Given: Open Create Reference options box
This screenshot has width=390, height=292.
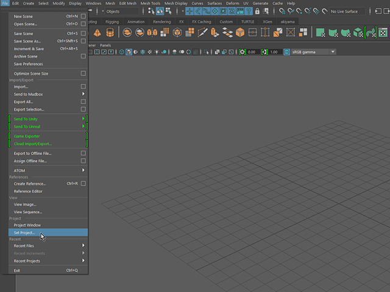Looking at the screenshot, I should pyautogui.click(x=83, y=184).
